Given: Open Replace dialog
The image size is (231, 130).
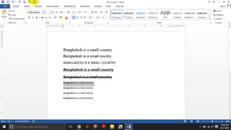Looking at the screenshot, I should (x=218, y=15).
